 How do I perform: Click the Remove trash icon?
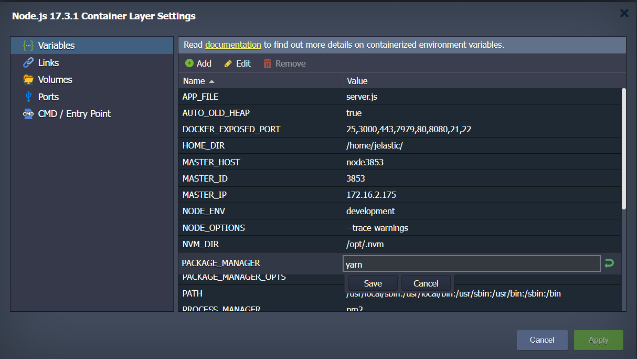coord(269,63)
